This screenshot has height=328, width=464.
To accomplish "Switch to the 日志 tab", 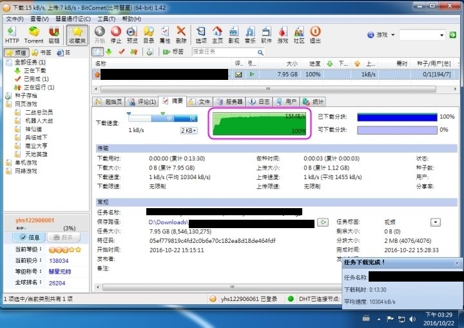I will [259, 102].
